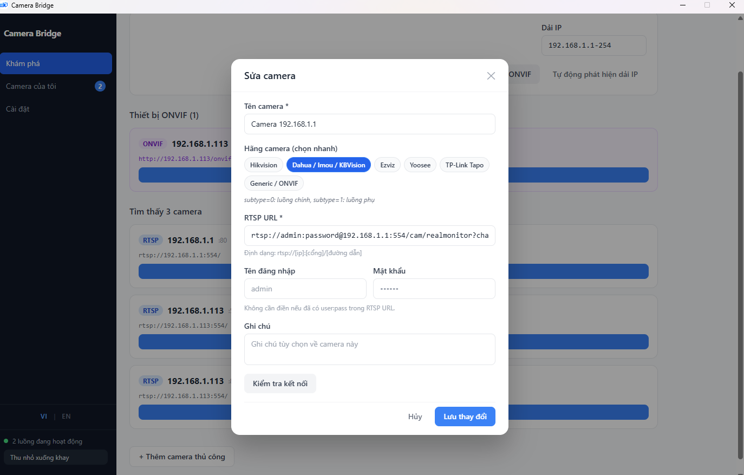The width and height of the screenshot is (744, 475).
Task: Select the TP-Link Tapo preset
Action: click(x=465, y=165)
